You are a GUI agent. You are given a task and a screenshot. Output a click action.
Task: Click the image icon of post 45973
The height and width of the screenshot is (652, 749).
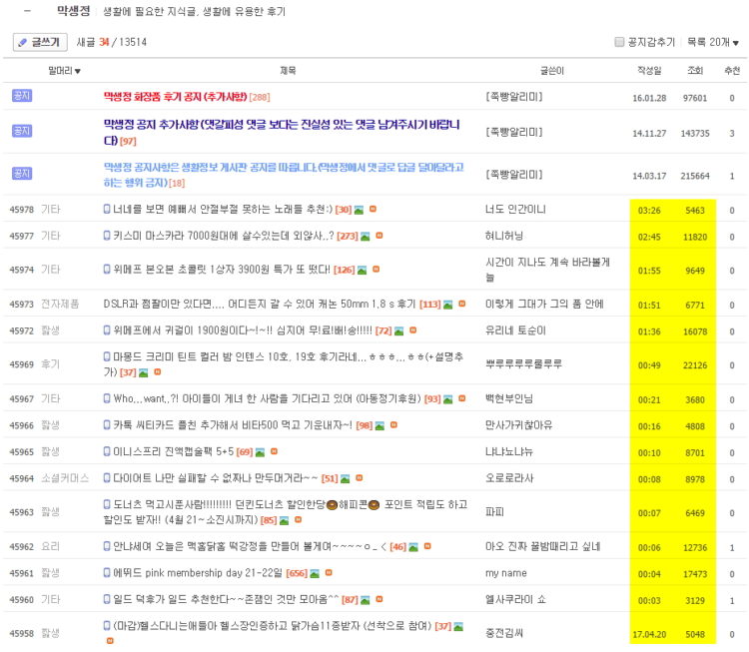448,305
